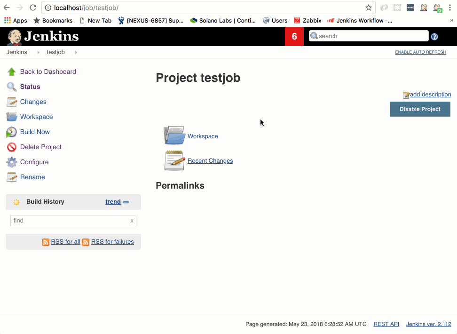The width and height of the screenshot is (457, 334).
Task: Click the Recent Changes notepad icon
Action: click(x=174, y=160)
